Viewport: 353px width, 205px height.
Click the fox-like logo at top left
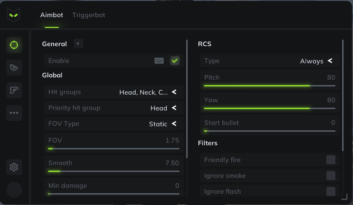pyautogui.click(x=14, y=14)
